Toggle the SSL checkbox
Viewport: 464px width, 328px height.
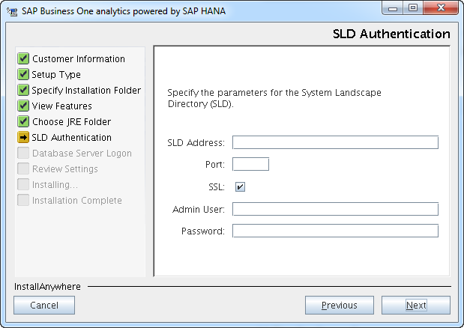240,186
